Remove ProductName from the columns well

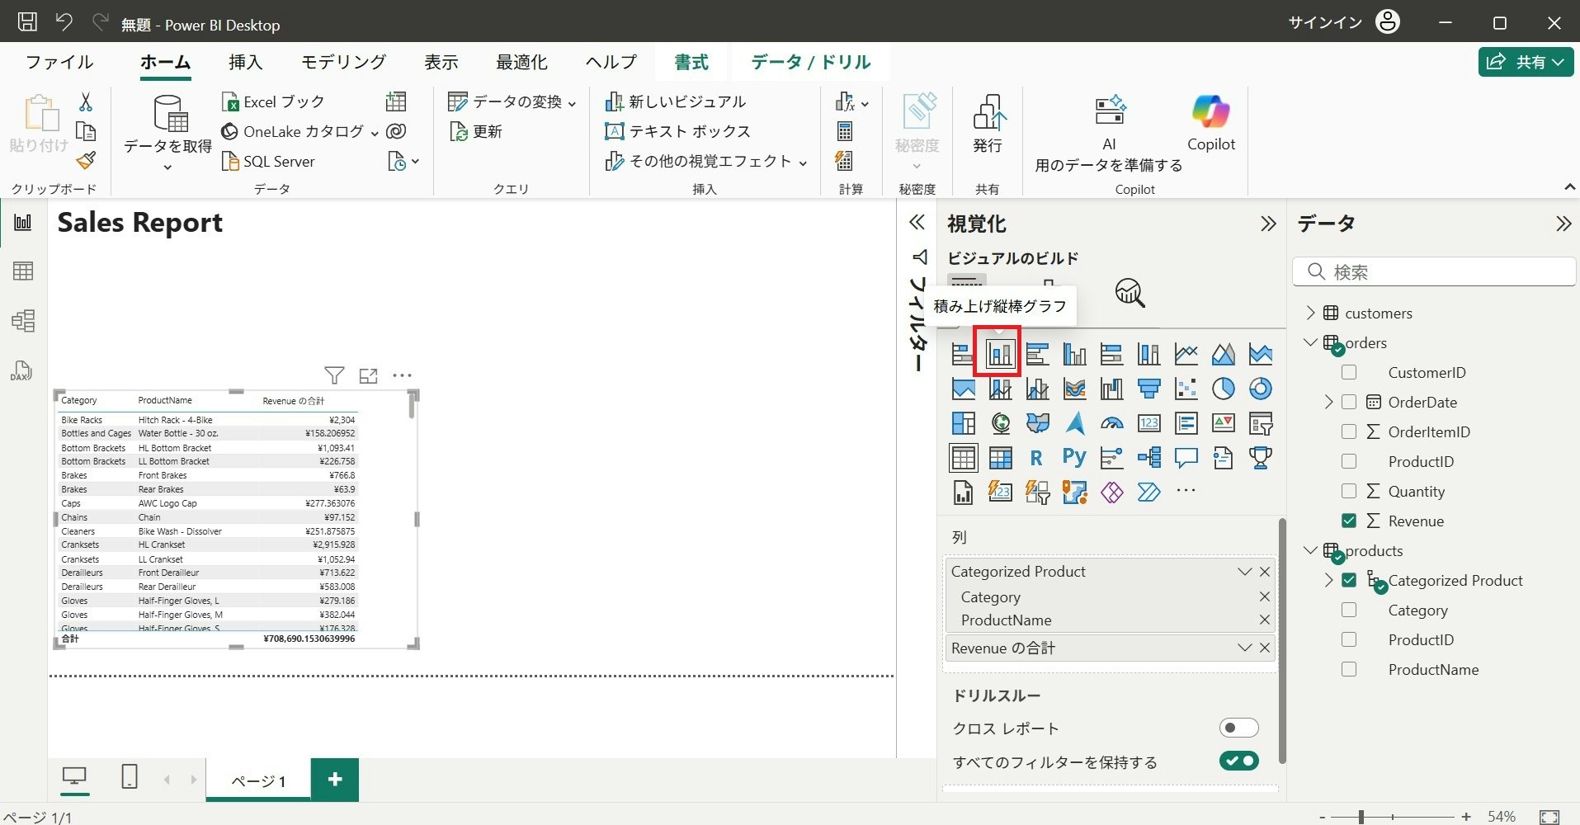pos(1264,620)
